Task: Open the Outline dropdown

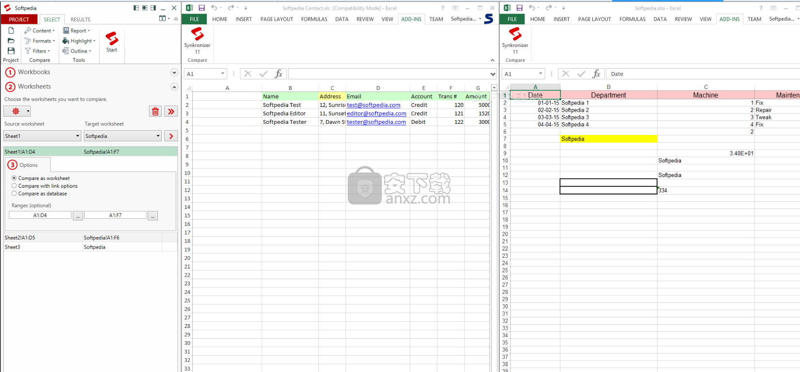Action: (x=77, y=51)
